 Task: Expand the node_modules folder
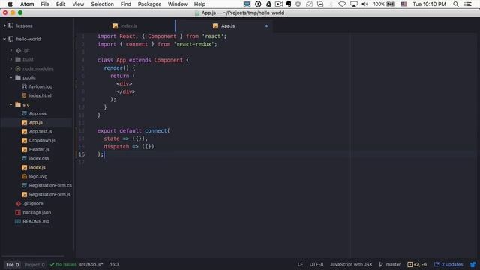[x=11, y=68]
